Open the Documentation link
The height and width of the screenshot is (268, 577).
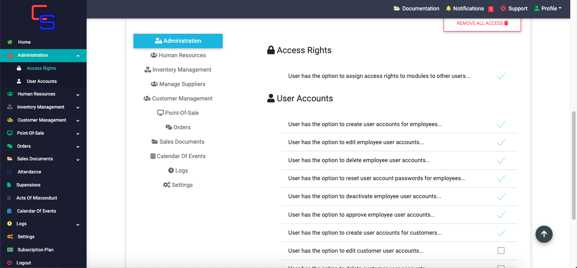click(417, 9)
